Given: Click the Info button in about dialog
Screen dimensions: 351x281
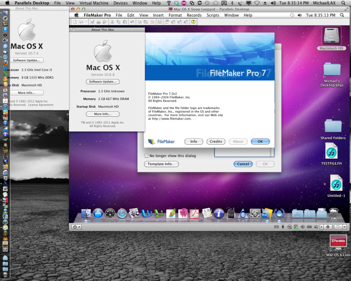Looking at the screenshot, I should click(194, 142).
